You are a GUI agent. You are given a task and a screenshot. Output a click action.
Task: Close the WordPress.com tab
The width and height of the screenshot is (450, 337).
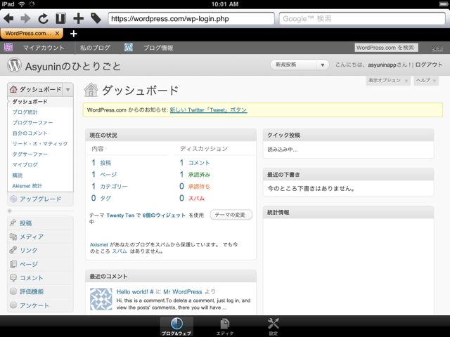tap(57, 33)
